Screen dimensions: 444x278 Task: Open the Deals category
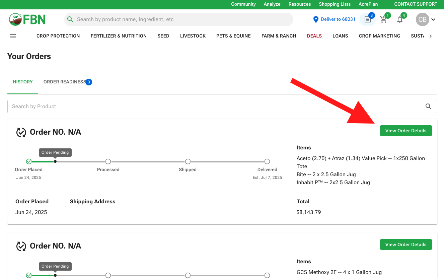314,36
